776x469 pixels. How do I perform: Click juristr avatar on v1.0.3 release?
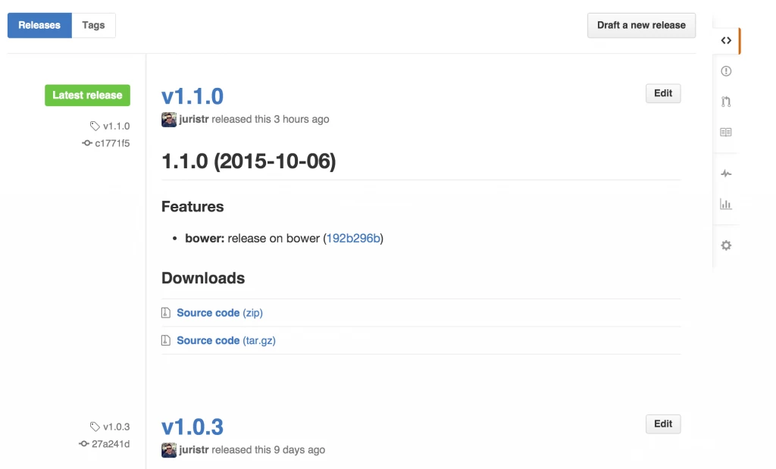(169, 450)
